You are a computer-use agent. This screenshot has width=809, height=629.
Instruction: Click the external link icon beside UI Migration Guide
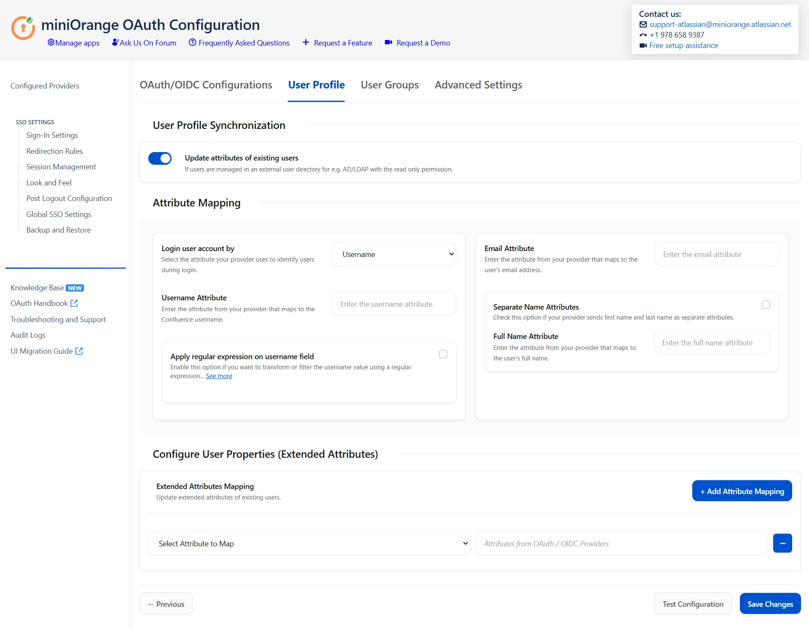click(x=79, y=351)
